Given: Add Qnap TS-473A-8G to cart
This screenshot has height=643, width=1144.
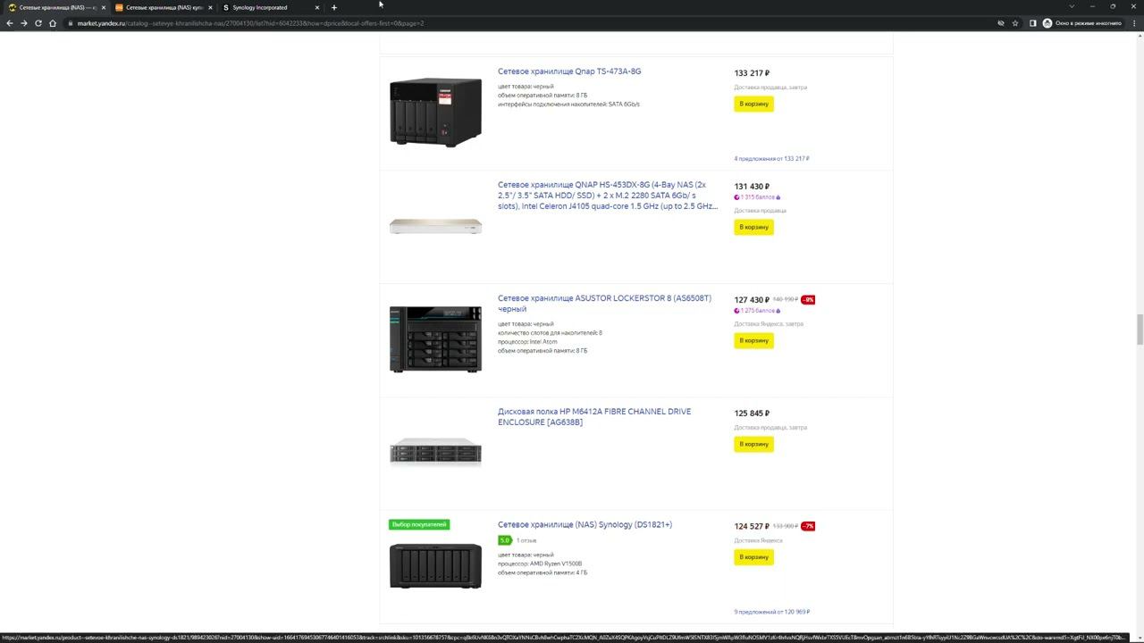Looking at the screenshot, I should pyautogui.click(x=753, y=104).
